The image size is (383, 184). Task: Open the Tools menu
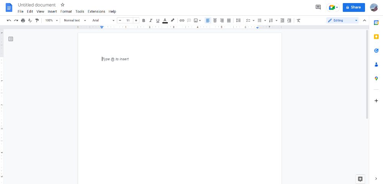[80, 11]
